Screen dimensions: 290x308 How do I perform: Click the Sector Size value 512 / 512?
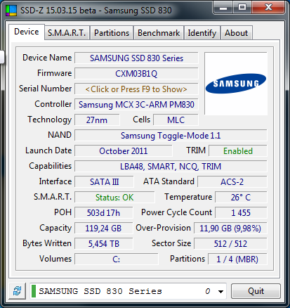(230, 244)
